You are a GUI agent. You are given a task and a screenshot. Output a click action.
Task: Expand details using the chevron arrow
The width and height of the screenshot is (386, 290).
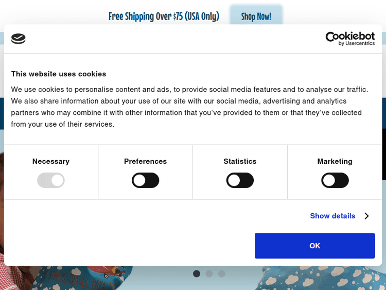[x=366, y=216]
